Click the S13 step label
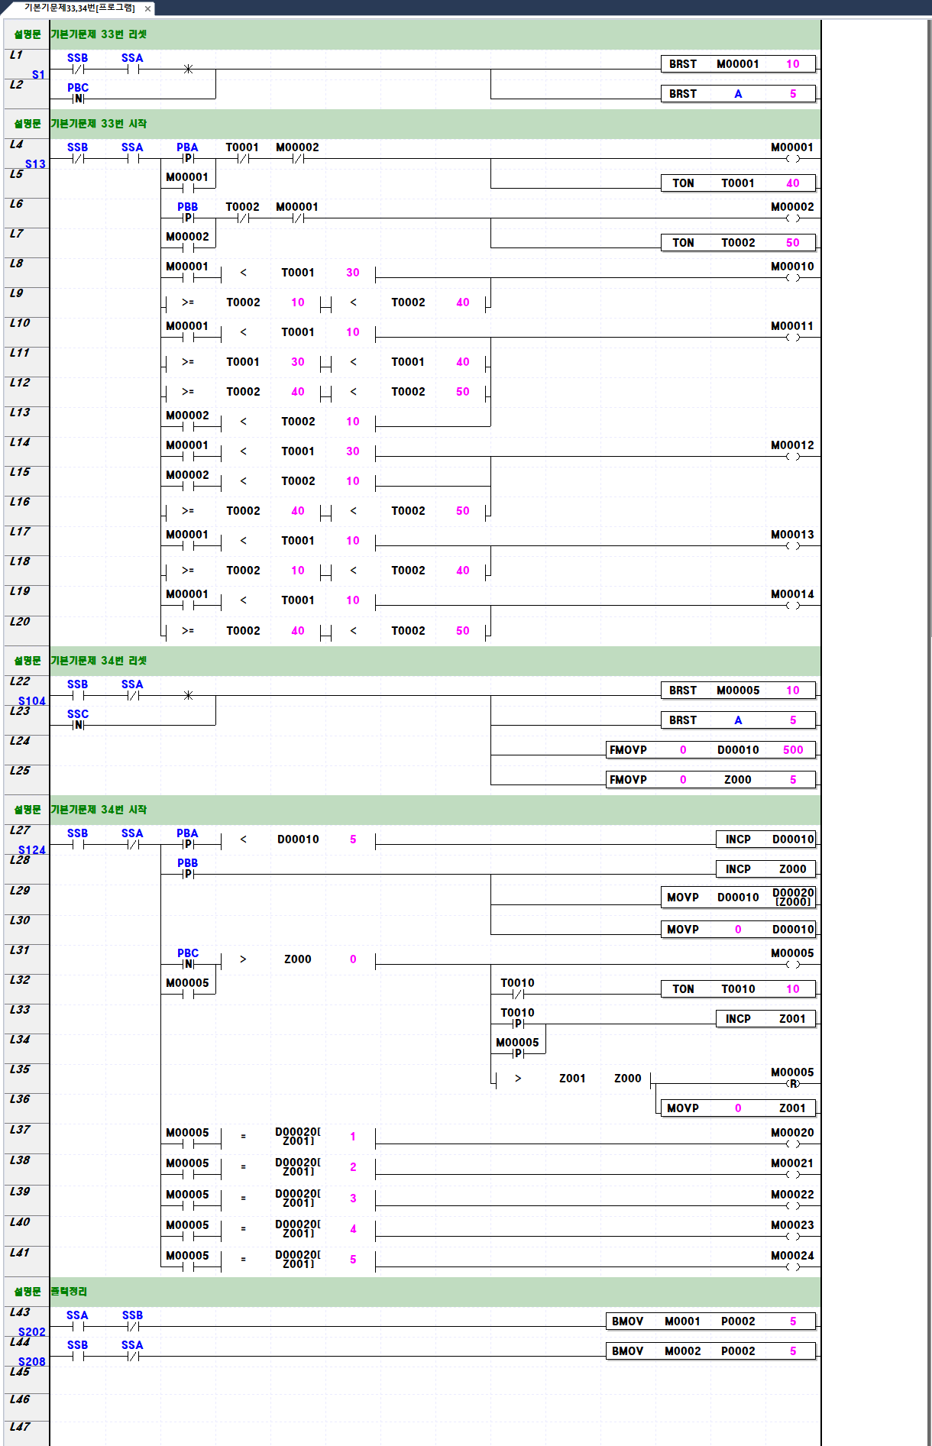The width and height of the screenshot is (932, 1446). (x=35, y=164)
